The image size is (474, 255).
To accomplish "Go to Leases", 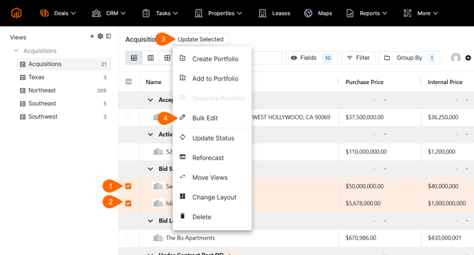I will click(274, 13).
